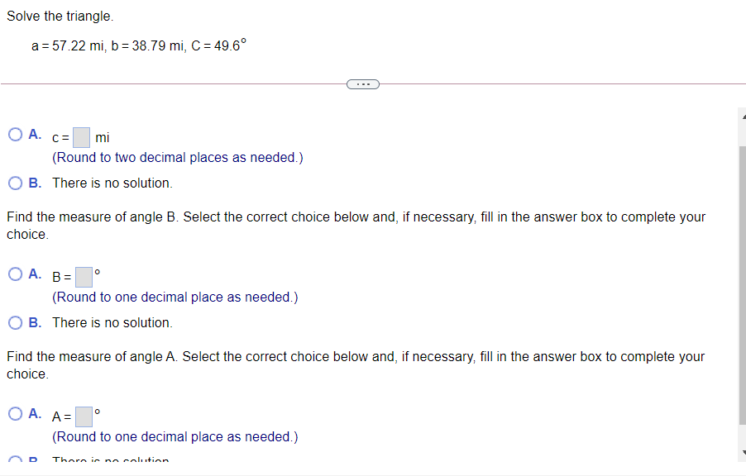Screen dimensions: 746x476
Task: Select the partially visible choice B at bottom
Action: pos(14,461)
